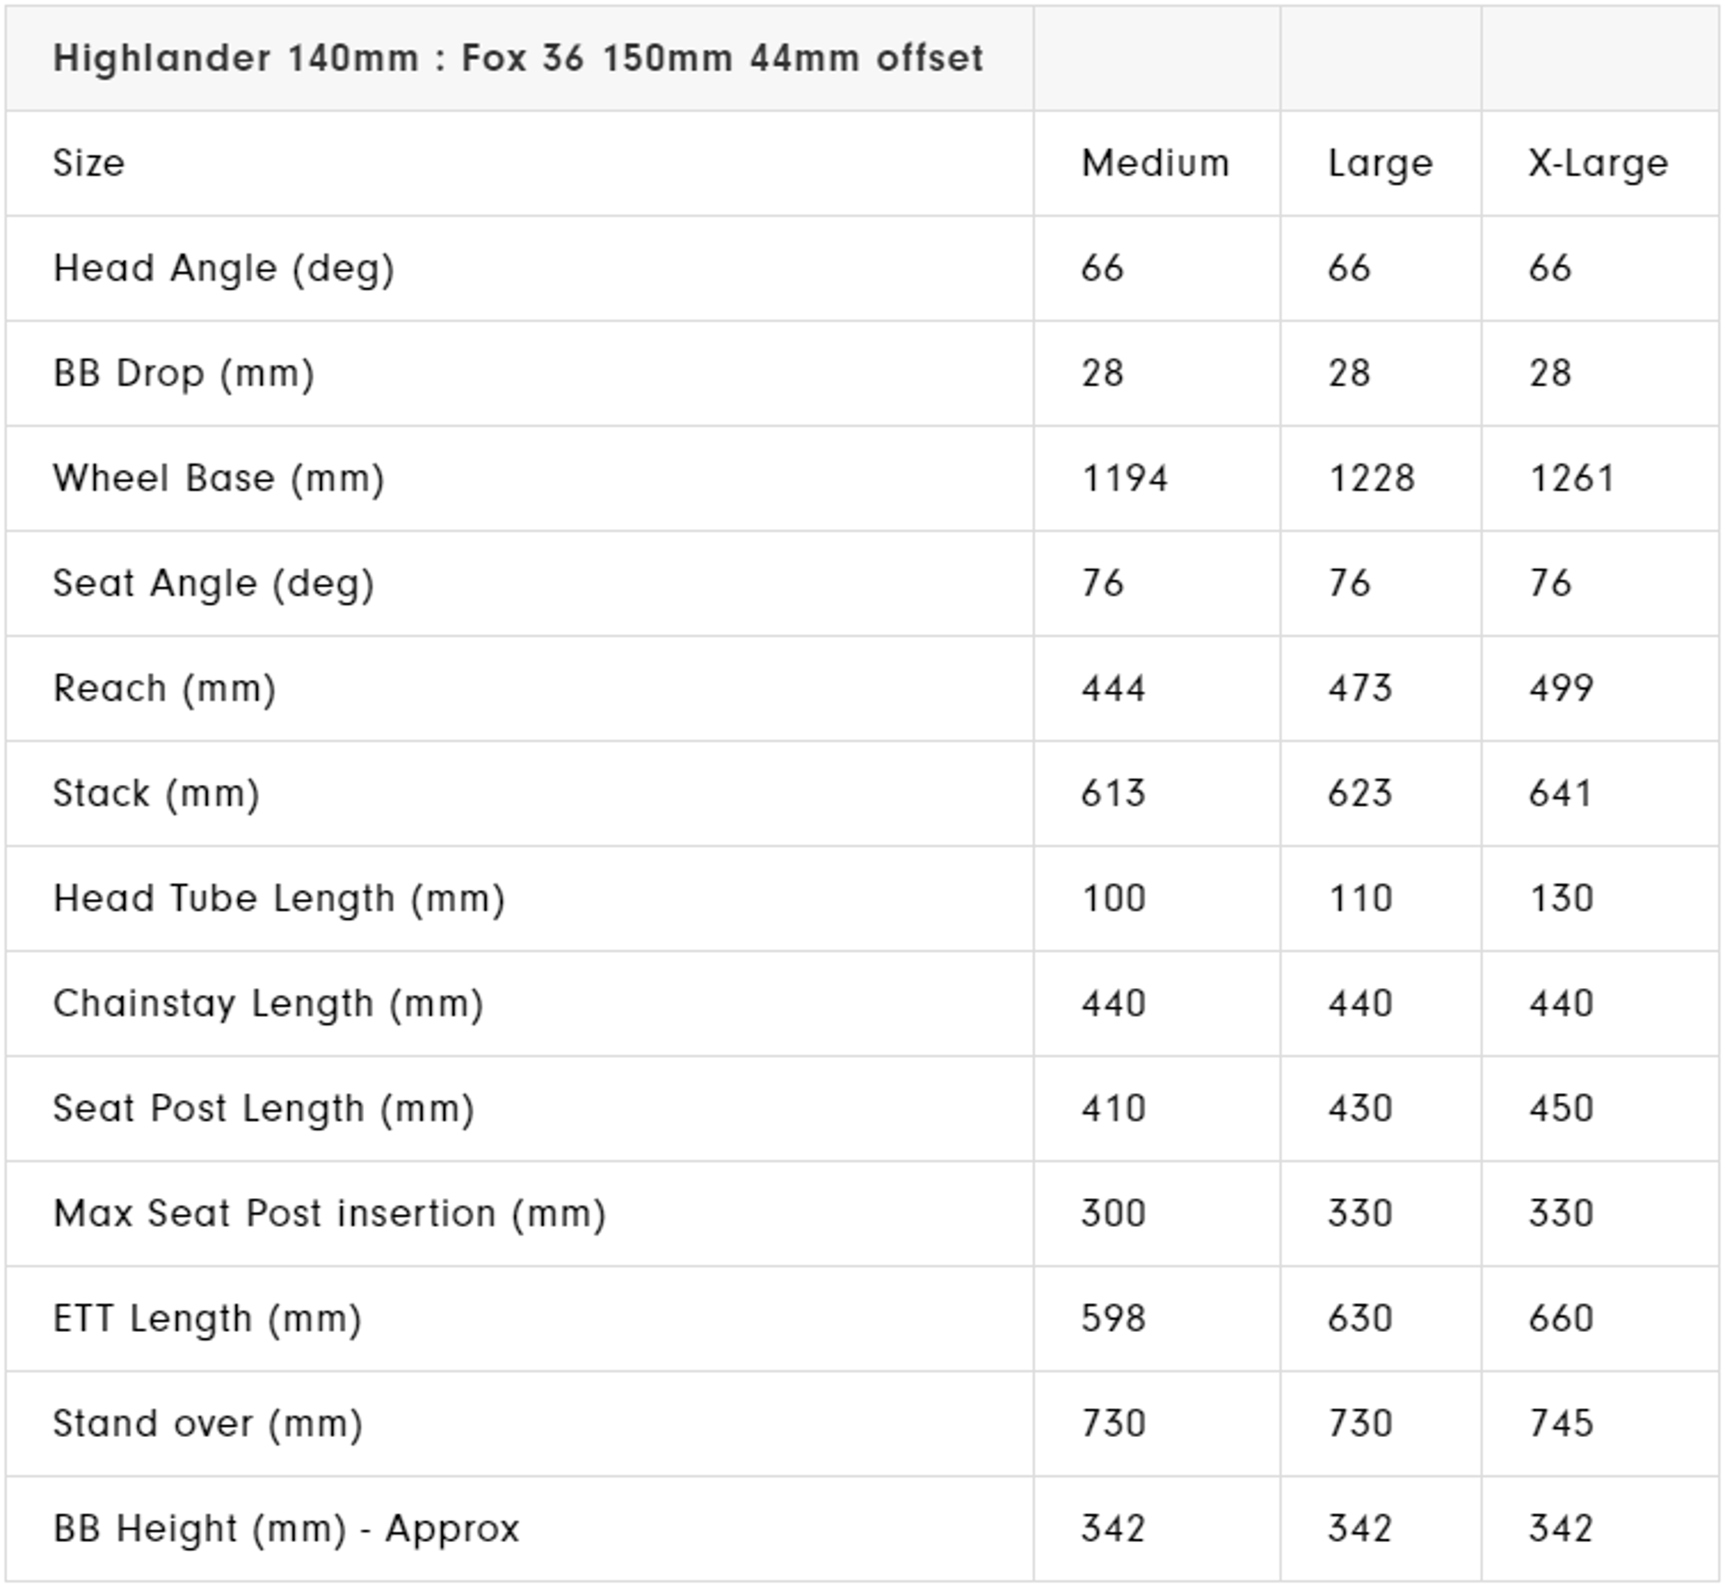Click the Head Tube Length value 130

[1561, 899]
